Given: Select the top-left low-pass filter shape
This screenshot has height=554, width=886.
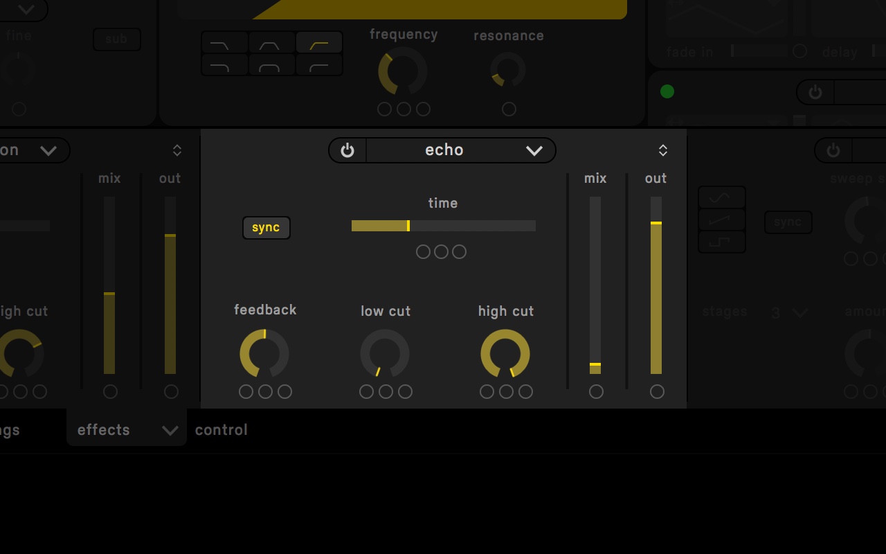Looking at the screenshot, I should (x=225, y=42).
